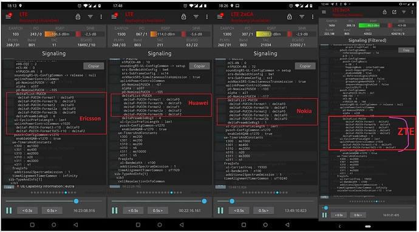
Task: Tap Android home button below Huawei screen
Action: tap(160, 225)
